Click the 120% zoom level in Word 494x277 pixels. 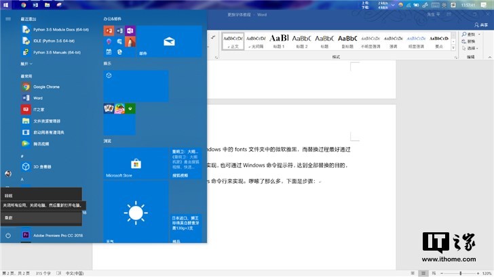[x=487, y=273]
